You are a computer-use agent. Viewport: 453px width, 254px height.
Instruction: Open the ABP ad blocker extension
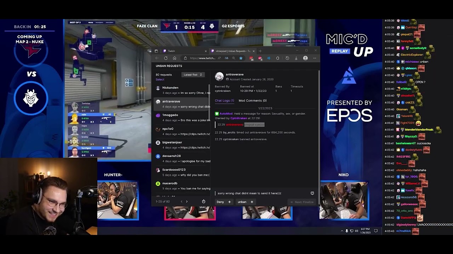tap(260, 58)
